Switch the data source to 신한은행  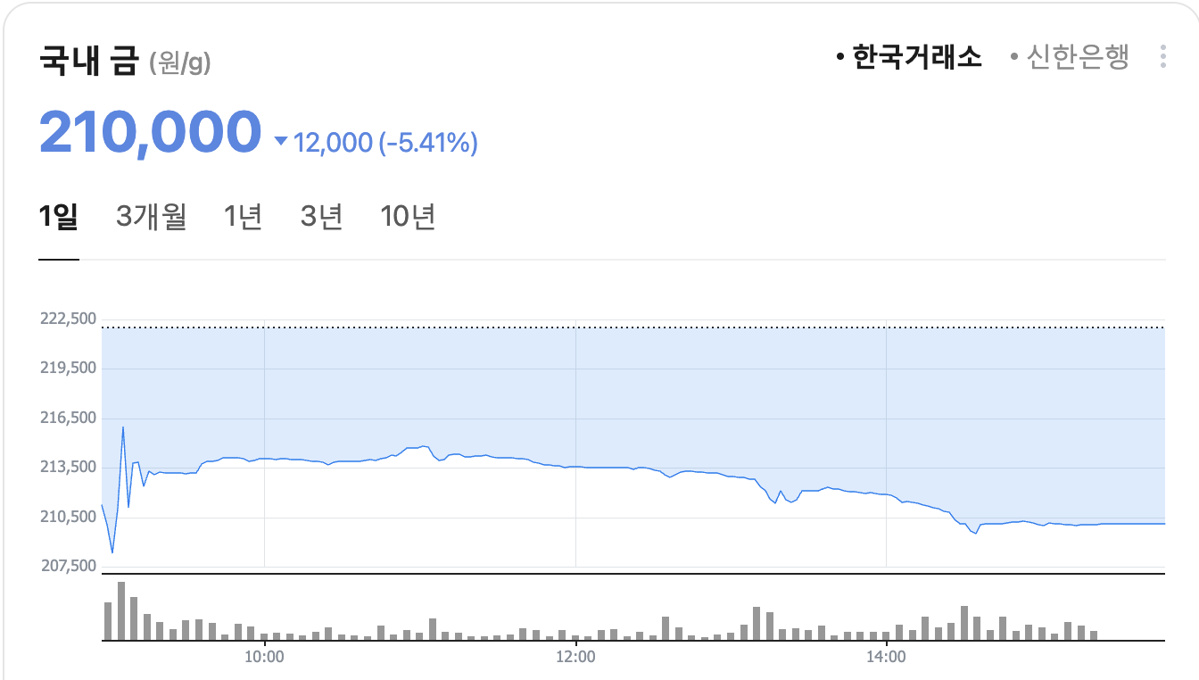1070,57
